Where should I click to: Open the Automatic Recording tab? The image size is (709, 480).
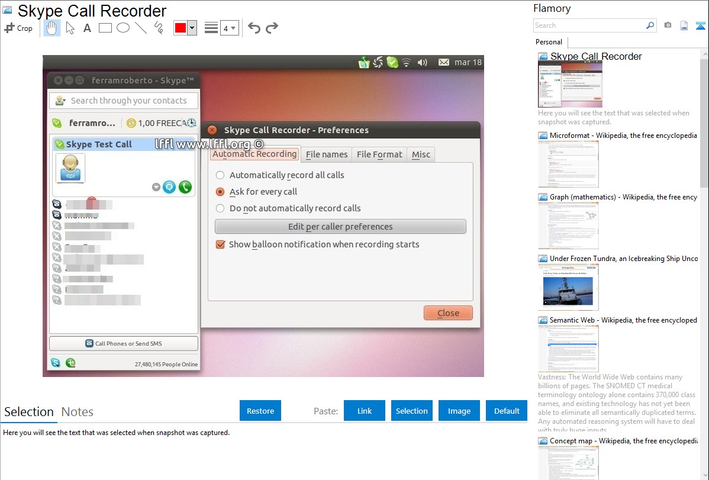point(254,154)
